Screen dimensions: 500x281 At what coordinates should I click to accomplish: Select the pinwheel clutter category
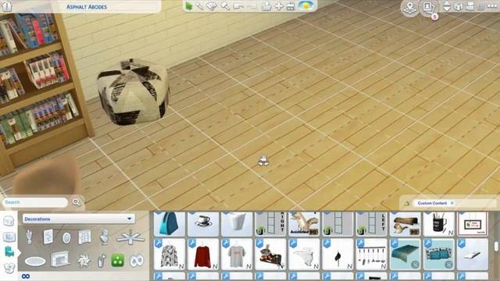84,261
